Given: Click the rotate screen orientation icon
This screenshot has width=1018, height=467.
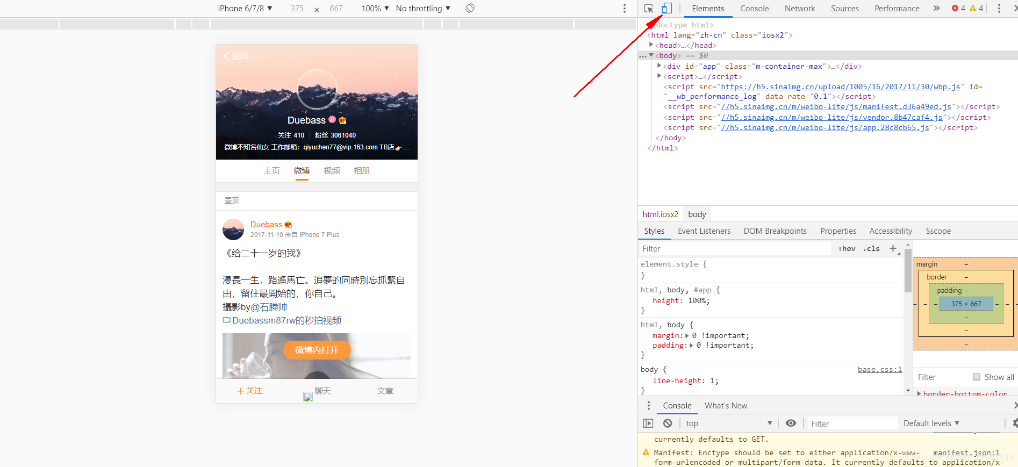Looking at the screenshot, I should (x=470, y=8).
